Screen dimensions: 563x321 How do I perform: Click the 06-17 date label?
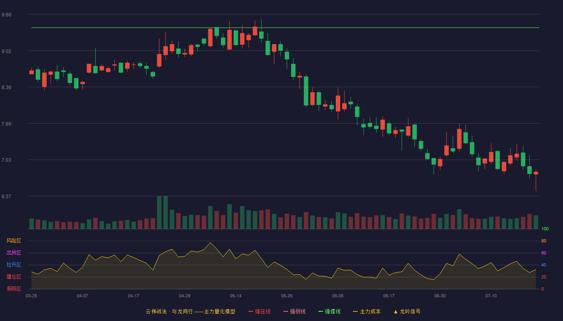pos(389,296)
